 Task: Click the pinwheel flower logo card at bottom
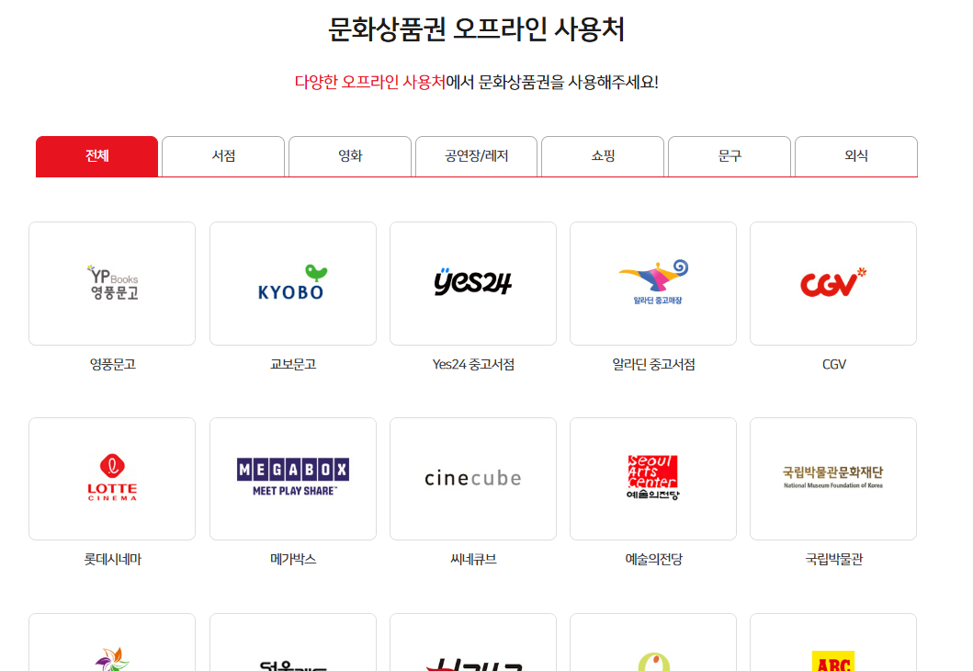click(x=112, y=643)
